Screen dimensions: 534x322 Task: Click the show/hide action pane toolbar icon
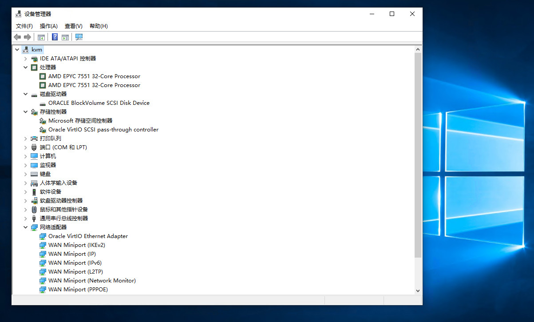coord(65,37)
